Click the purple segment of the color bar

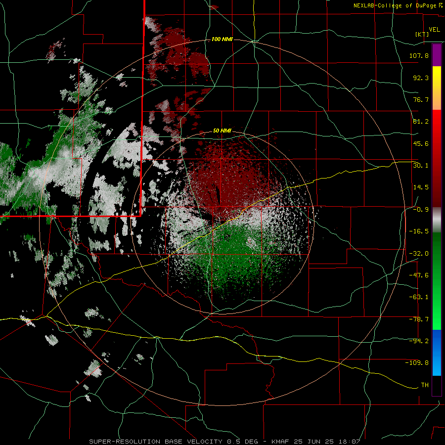pyautogui.click(x=437, y=55)
